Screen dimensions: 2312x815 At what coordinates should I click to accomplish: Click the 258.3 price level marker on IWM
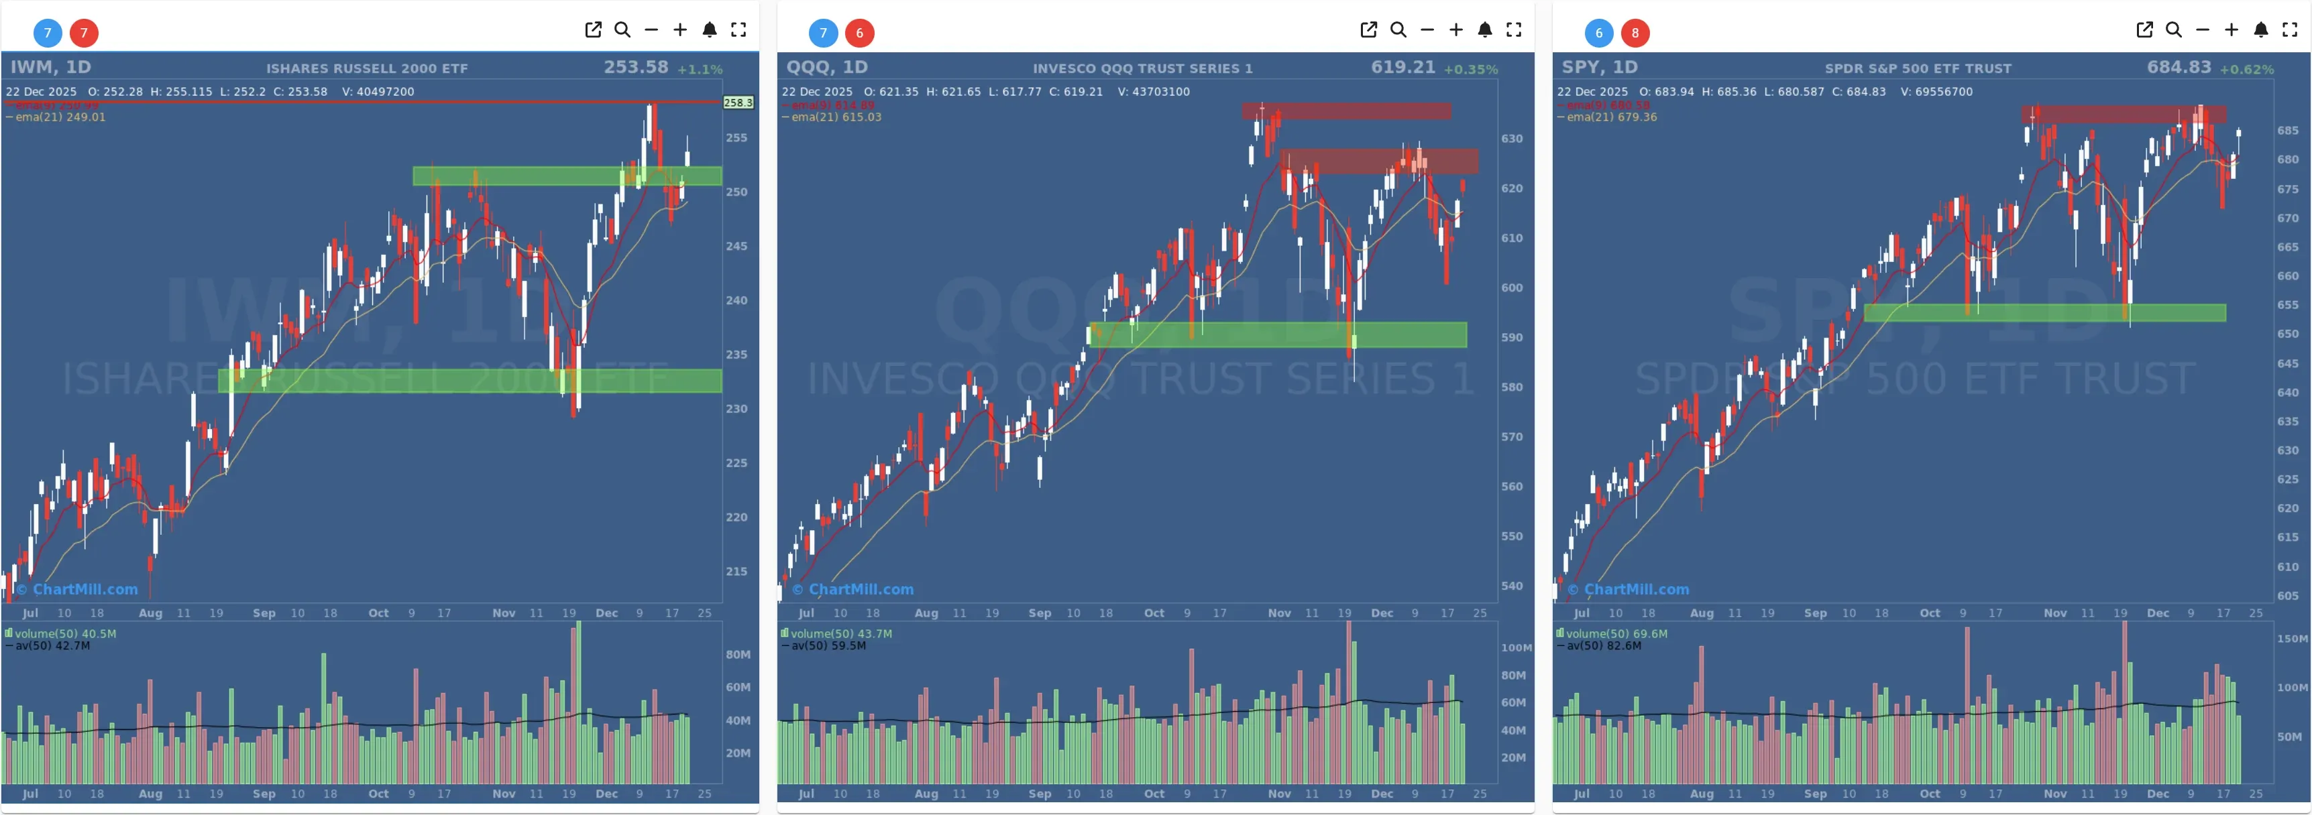coord(738,103)
